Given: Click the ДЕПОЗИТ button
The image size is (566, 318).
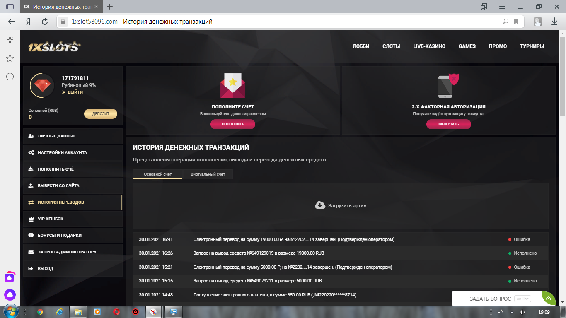Looking at the screenshot, I should (x=101, y=114).
